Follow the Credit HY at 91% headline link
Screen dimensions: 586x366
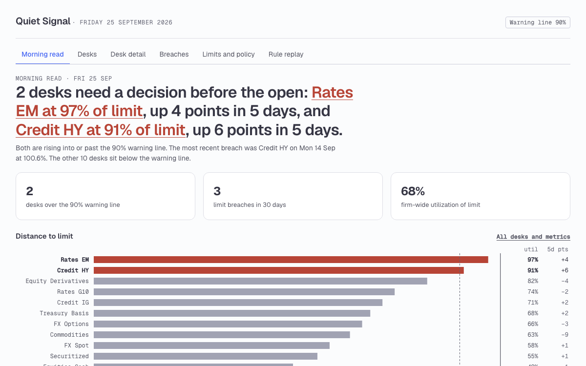coord(101,130)
